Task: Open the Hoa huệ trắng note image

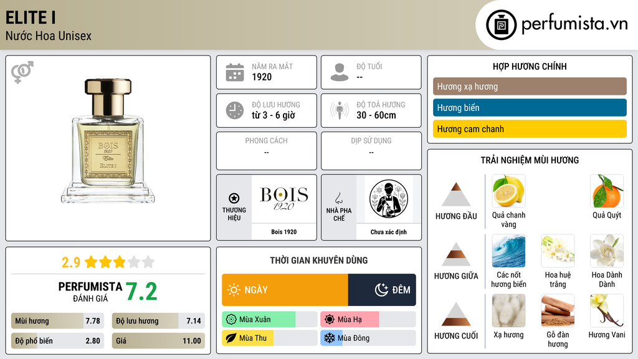Action: (558, 251)
